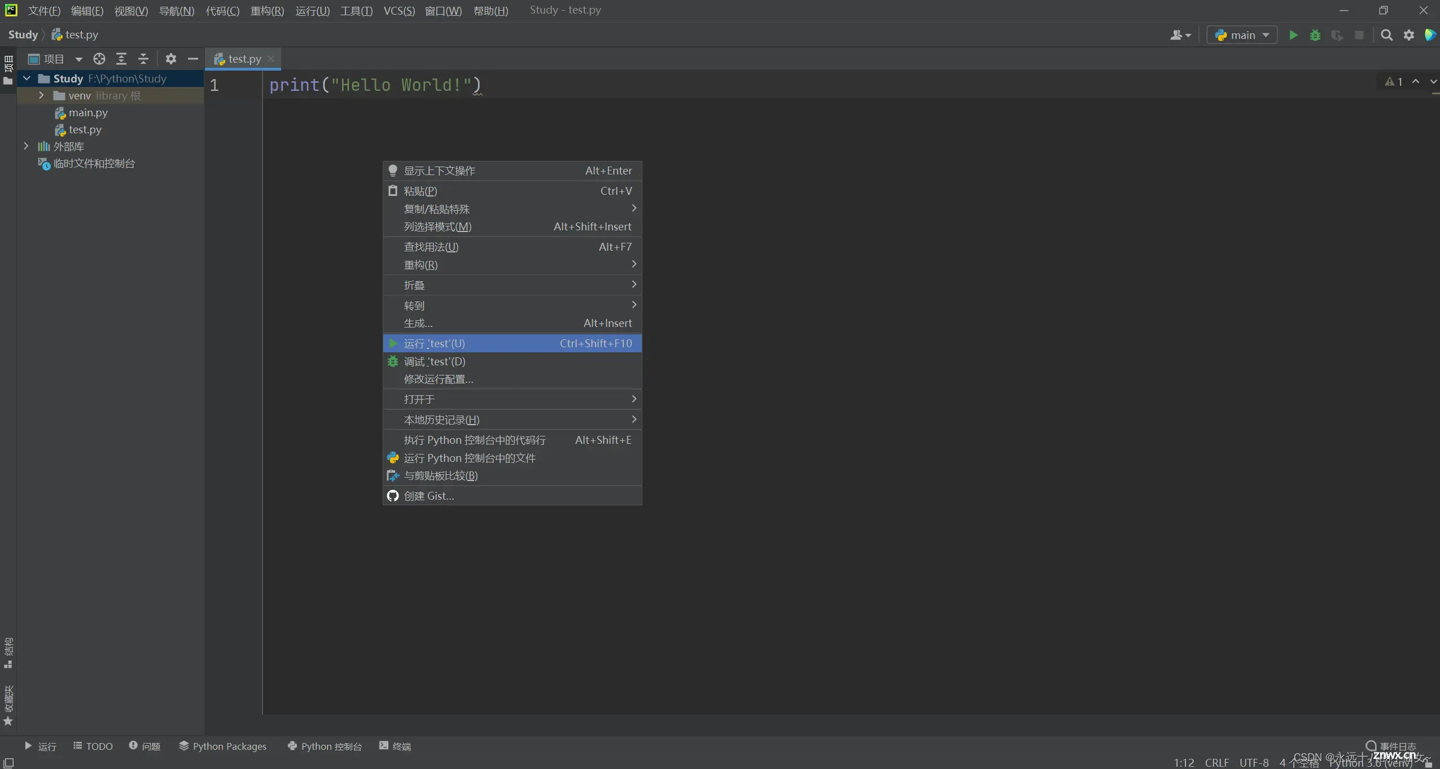Open the 工具(T) menu
Screen dimensions: 1440x769
(356, 11)
